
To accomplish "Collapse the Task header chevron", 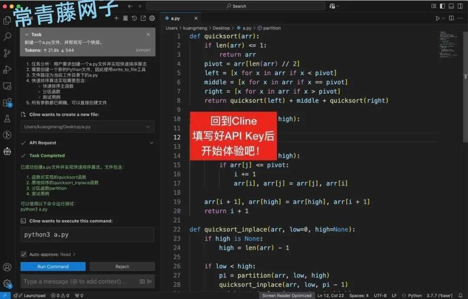I will tap(26, 35).
